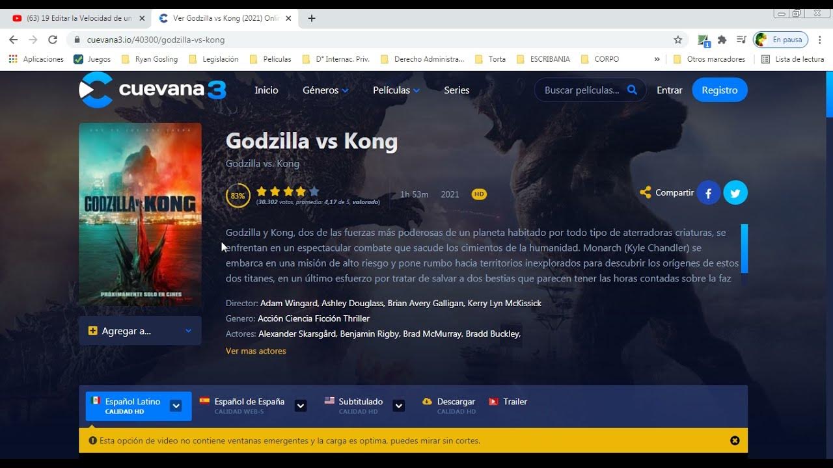833x468 pixels.
Task: Show more bookmarks chevron
Action: click(x=657, y=59)
